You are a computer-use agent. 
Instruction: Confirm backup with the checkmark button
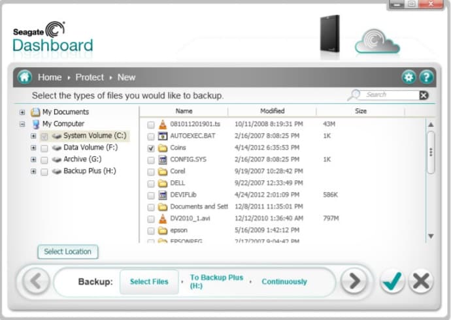point(392,281)
